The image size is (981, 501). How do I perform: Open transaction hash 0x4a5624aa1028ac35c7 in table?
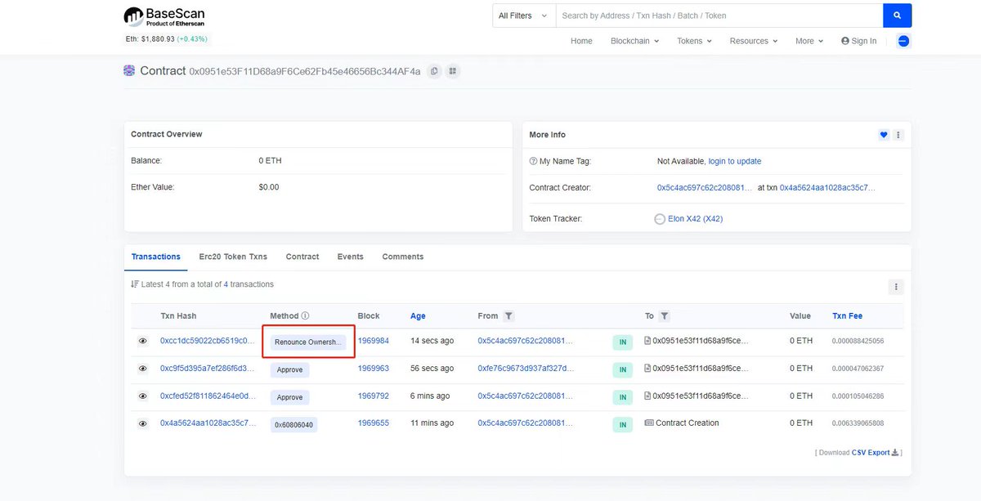208,423
